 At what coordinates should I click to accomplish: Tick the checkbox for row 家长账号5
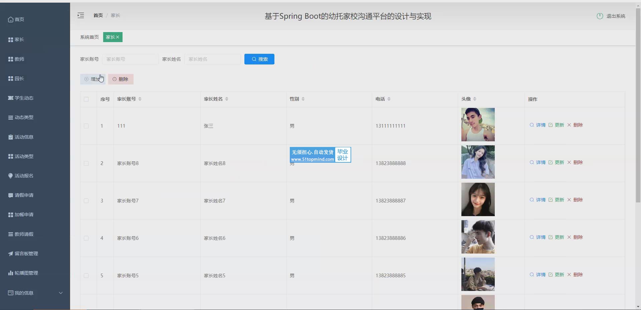(86, 276)
